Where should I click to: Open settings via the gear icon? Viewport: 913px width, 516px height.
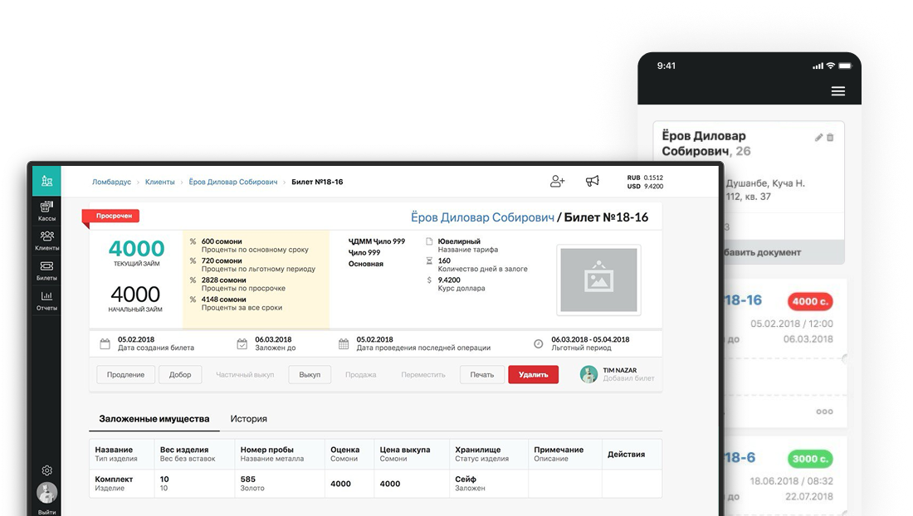pyautogui.click(x=46, y=470)
